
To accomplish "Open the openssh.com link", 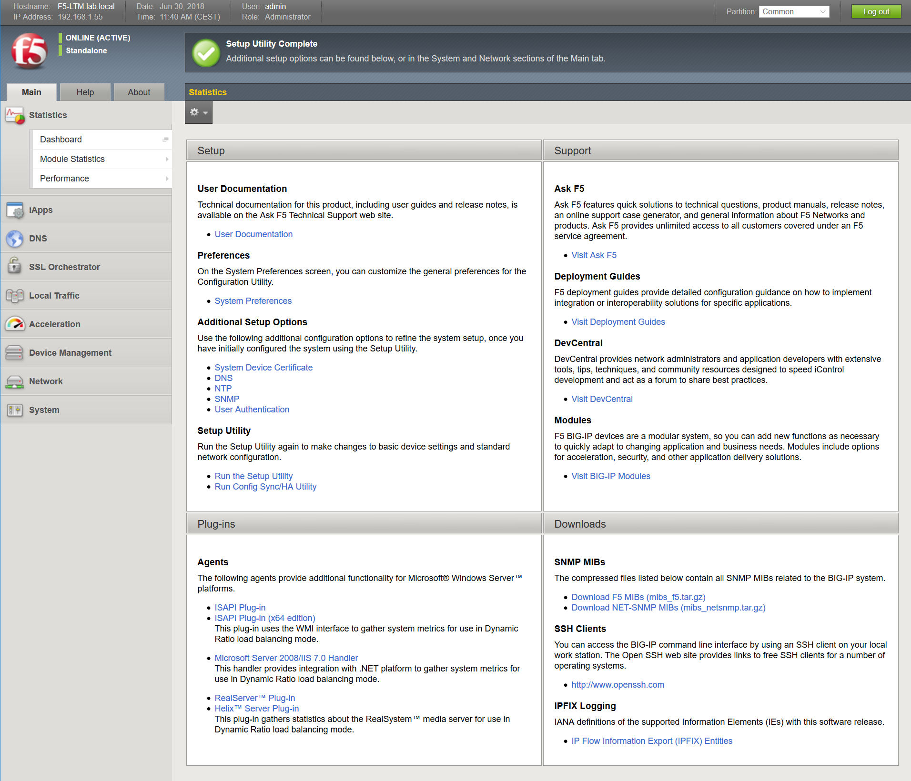I will [617, 685].
